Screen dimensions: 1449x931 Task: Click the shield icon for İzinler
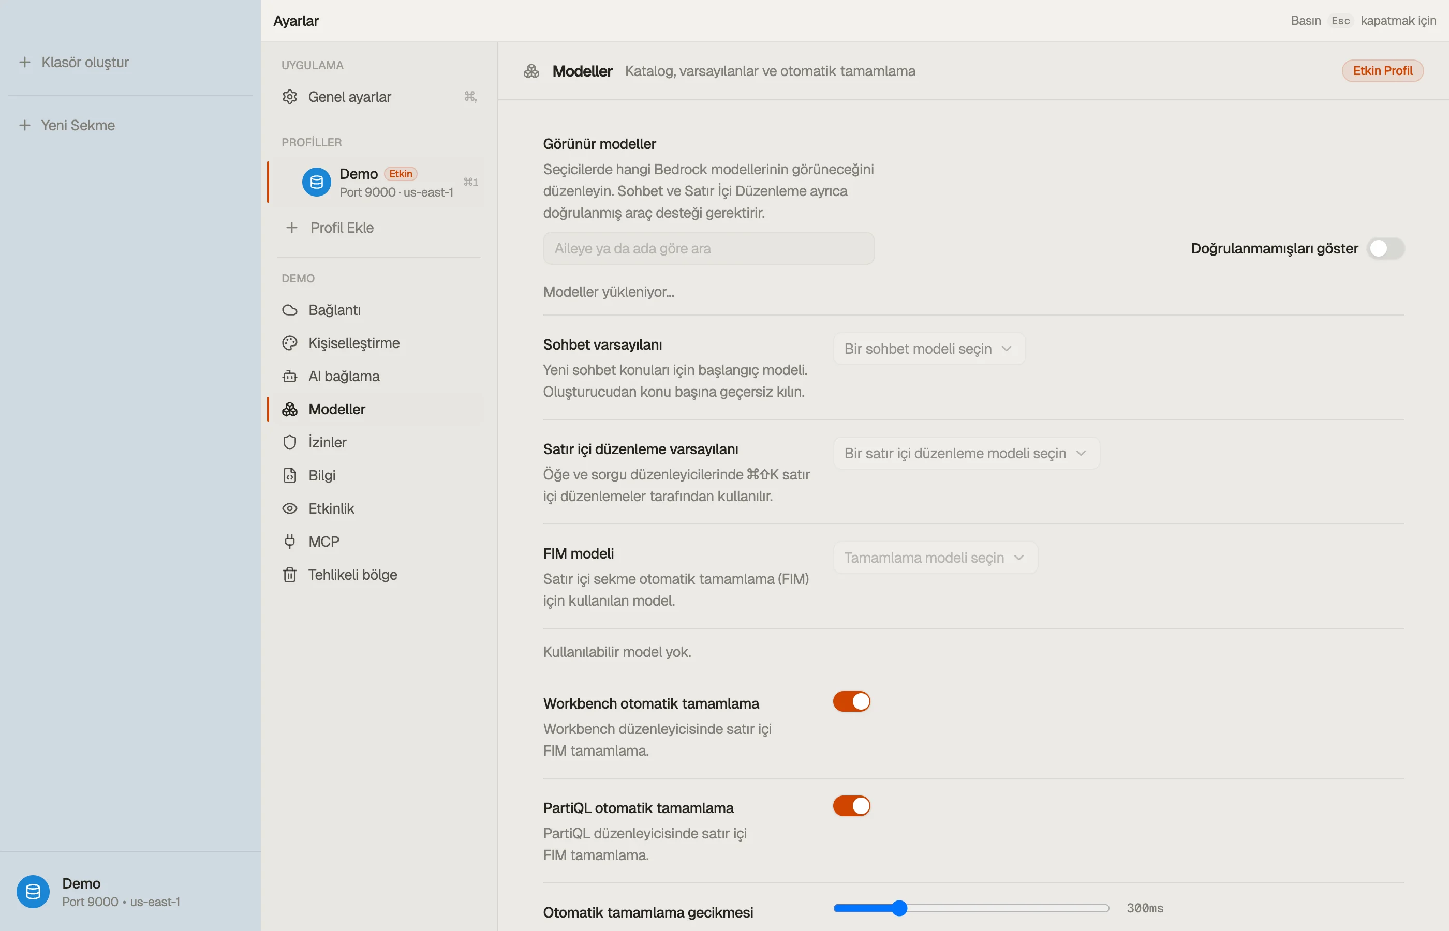(x=290, y=443)
